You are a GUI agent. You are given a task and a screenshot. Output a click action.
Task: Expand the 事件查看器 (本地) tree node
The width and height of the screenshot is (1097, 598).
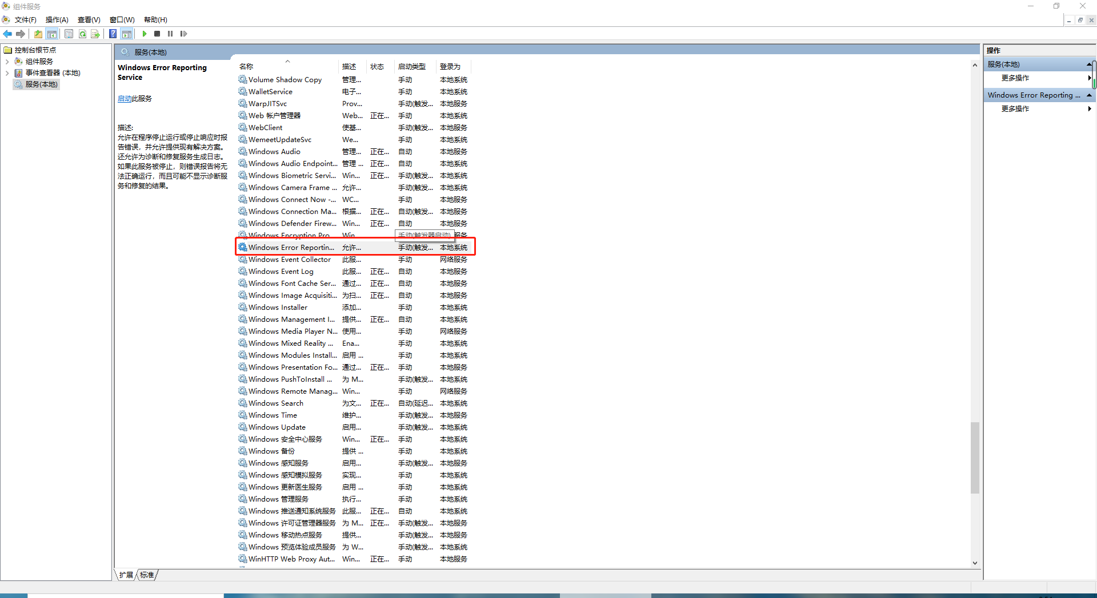pos(7,72)
